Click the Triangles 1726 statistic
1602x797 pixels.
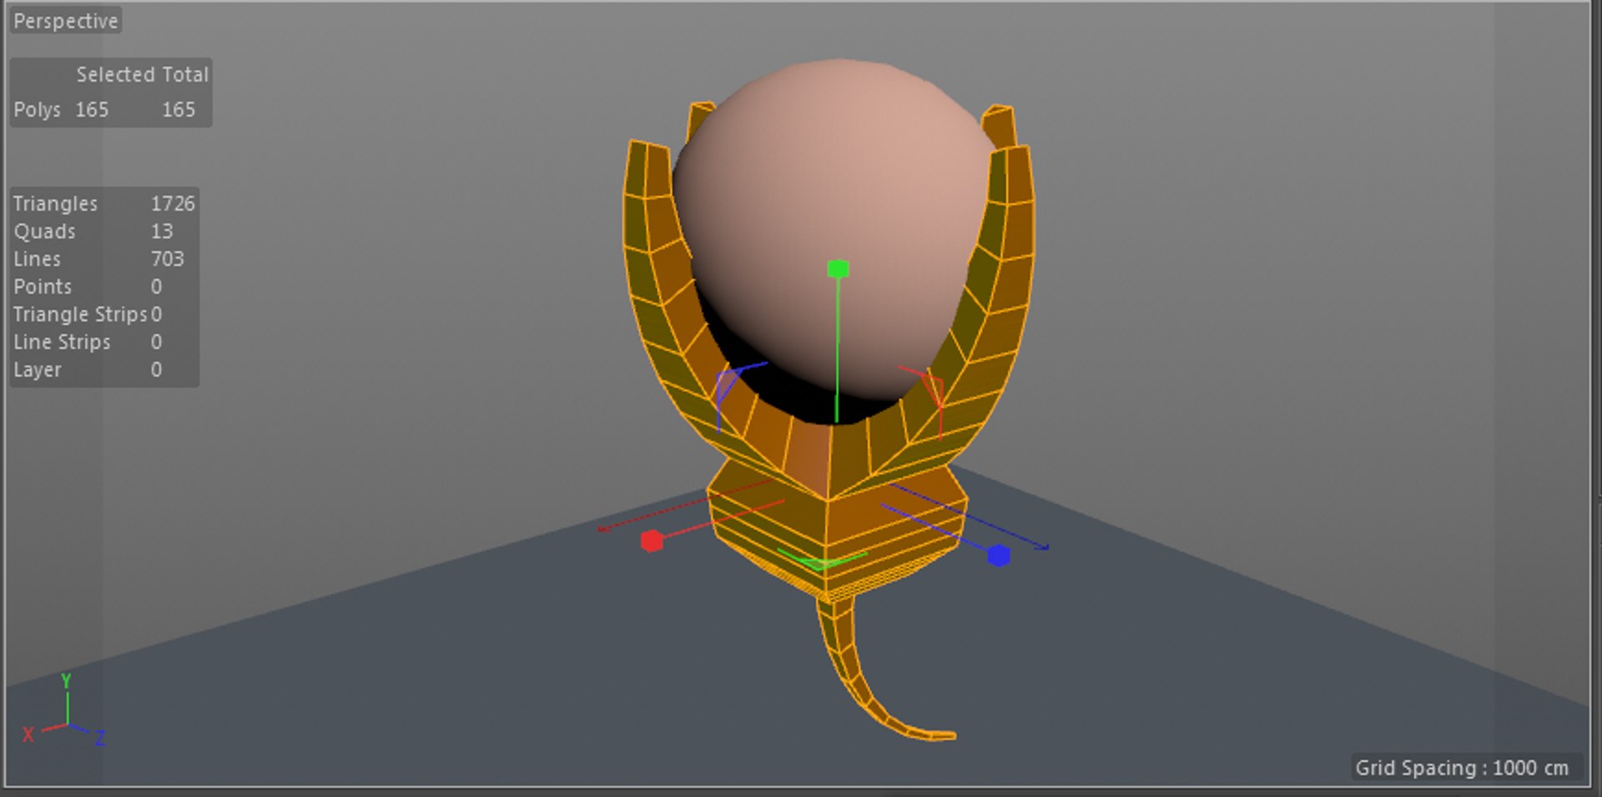tap(104, 203)
